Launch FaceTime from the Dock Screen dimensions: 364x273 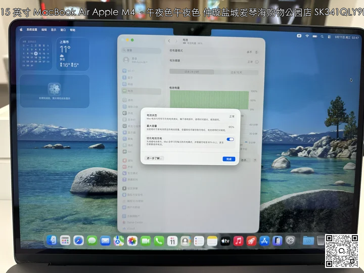[x=146, y=241]
